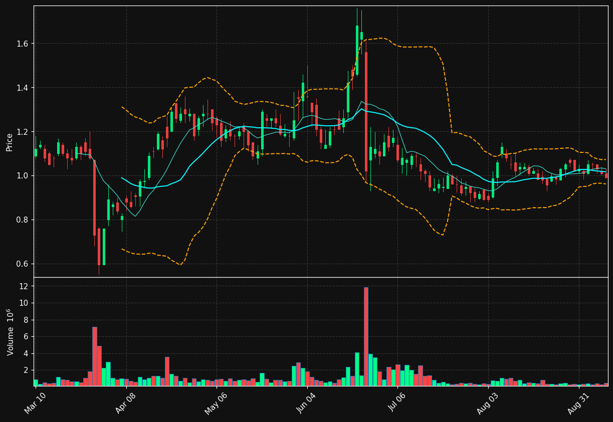Image resolution: width=613 pixels, height=422 pixels.
Task: Click the tallest red volume bar near 12
Action: (366, 336)
